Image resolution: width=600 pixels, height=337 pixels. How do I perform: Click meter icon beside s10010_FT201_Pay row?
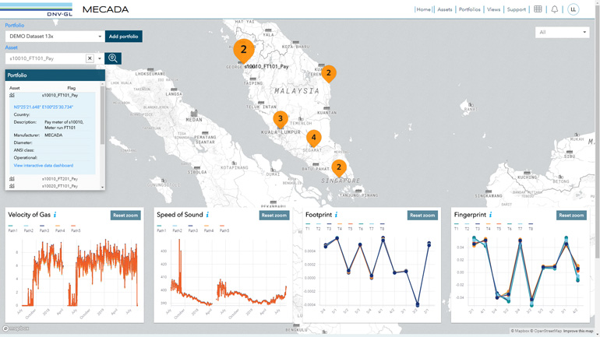(x=12, y=178)
